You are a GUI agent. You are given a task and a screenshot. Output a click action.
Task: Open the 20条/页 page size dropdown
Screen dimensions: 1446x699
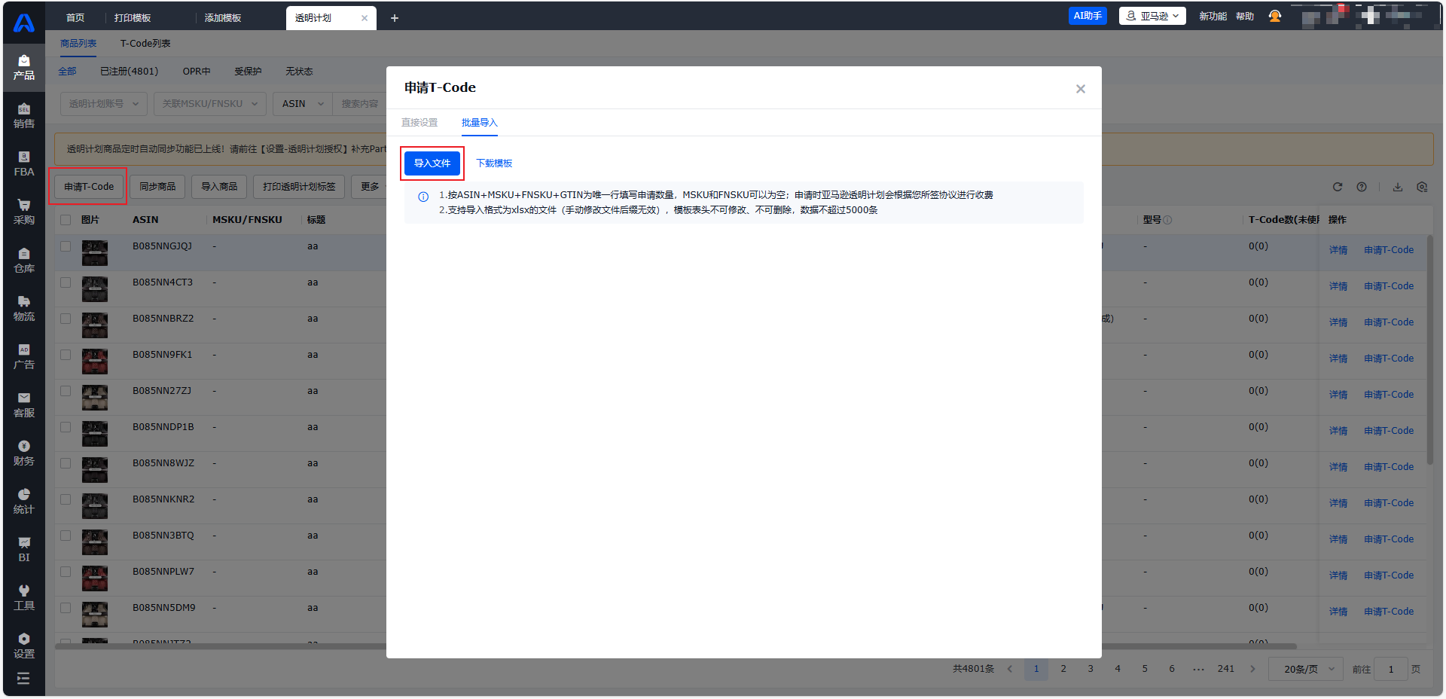point(1307,669)
